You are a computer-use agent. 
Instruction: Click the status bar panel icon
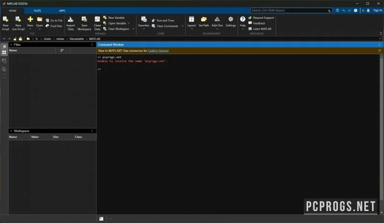click(101, 219)
